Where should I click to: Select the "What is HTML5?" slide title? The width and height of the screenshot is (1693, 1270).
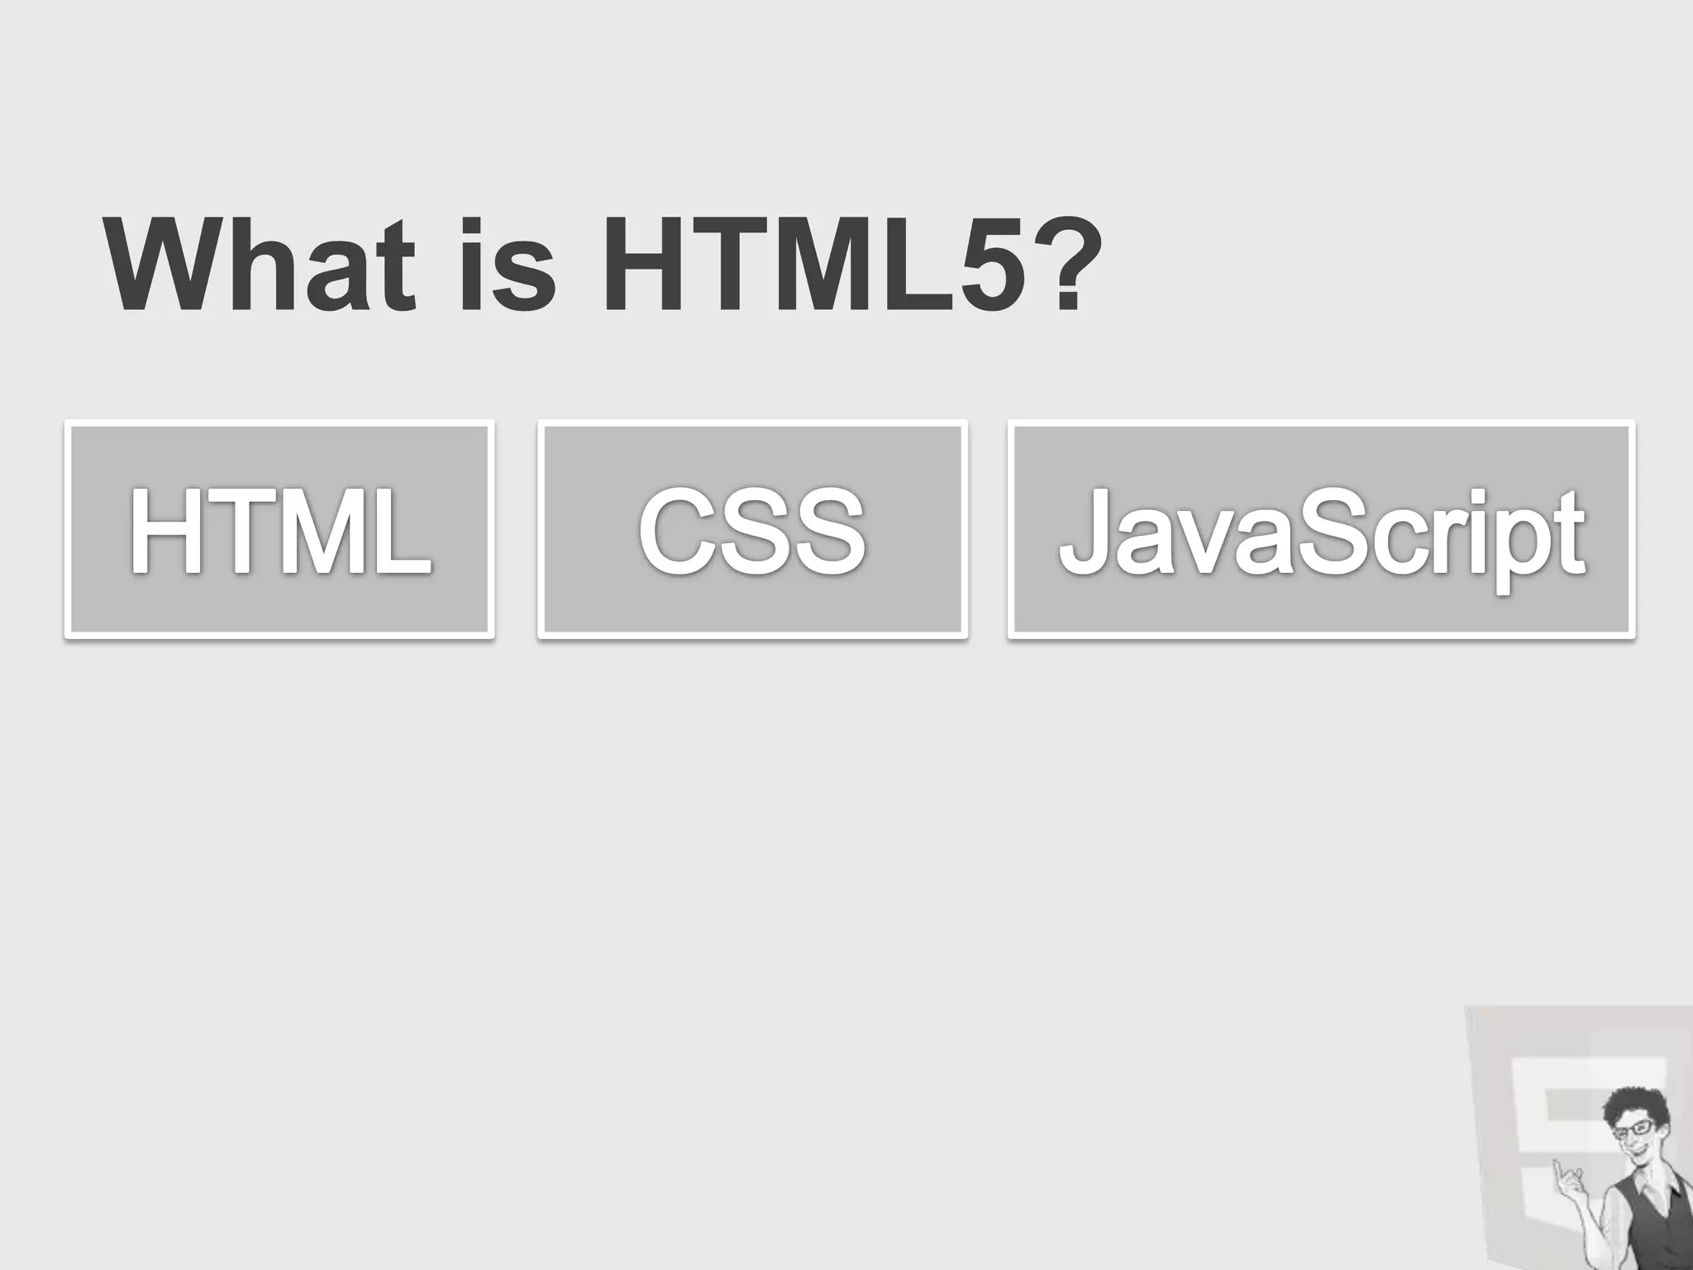(x=592, y=266)
